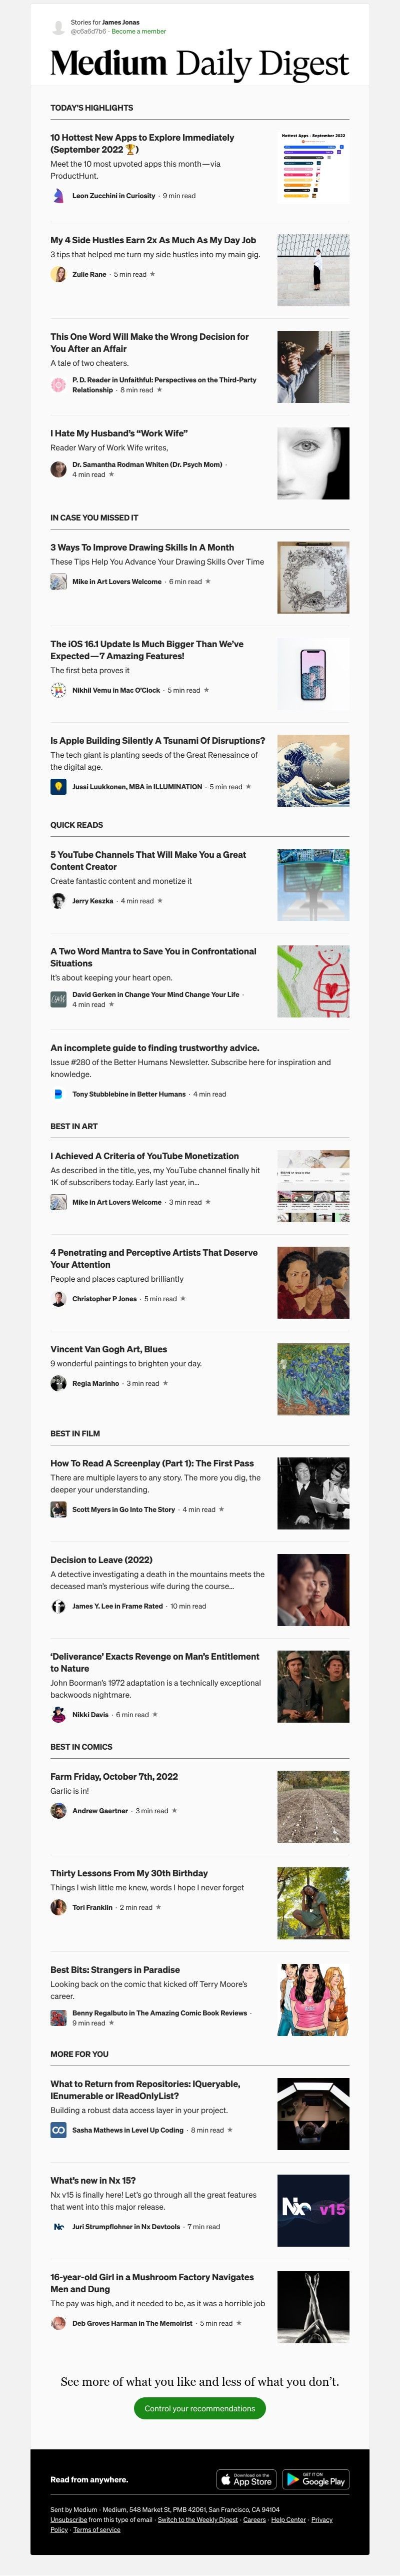Image resolution: width=400 pixels, height=2576 pixels.
Task: Click the Change Your Mind publication icon
Action: [x=58, y=999]
